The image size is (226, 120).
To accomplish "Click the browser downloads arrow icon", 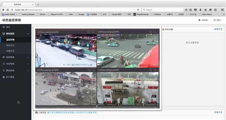I will pyautogui.click(x=200, y=10).
